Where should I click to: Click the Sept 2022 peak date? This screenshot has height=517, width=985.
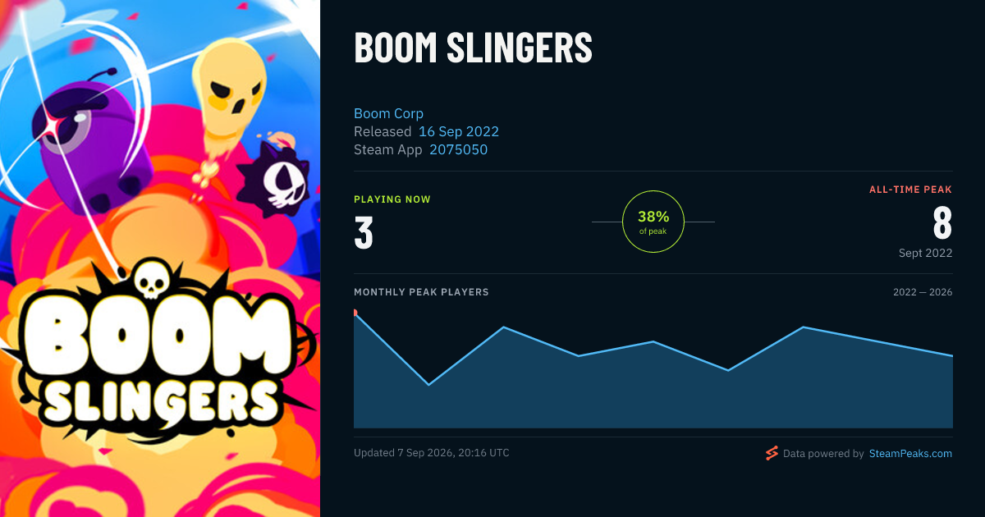tap(926, 253)
